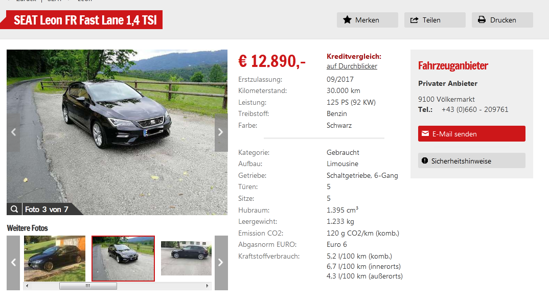Open Sicherheitshinweise safety notes
Image resolution: width=549 pixels, height=301 pixels.
pyautogui.click(x=472, y=160)
